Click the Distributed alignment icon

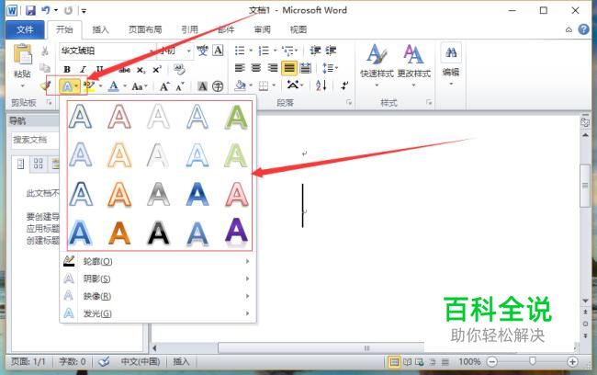(x=305, y=68)
